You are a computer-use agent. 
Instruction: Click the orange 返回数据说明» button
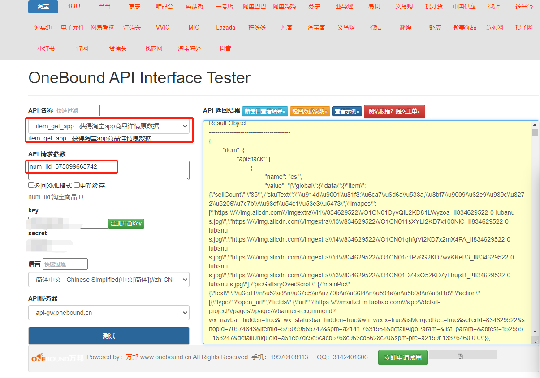310,111
